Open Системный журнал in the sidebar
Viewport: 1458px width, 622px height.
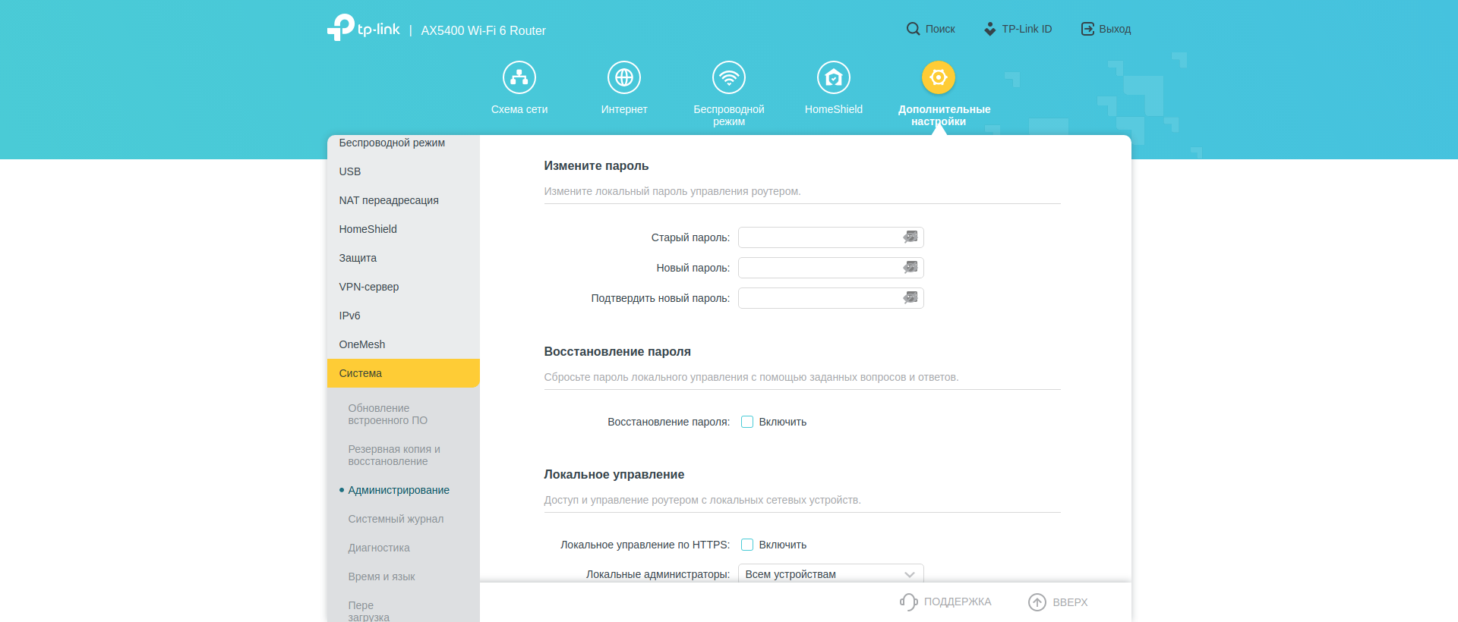(x=396, y=519)
